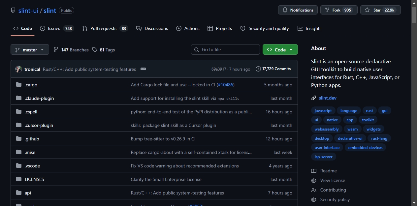Open the .cargo folder
417x206 pixels.
tap(31, 85)
